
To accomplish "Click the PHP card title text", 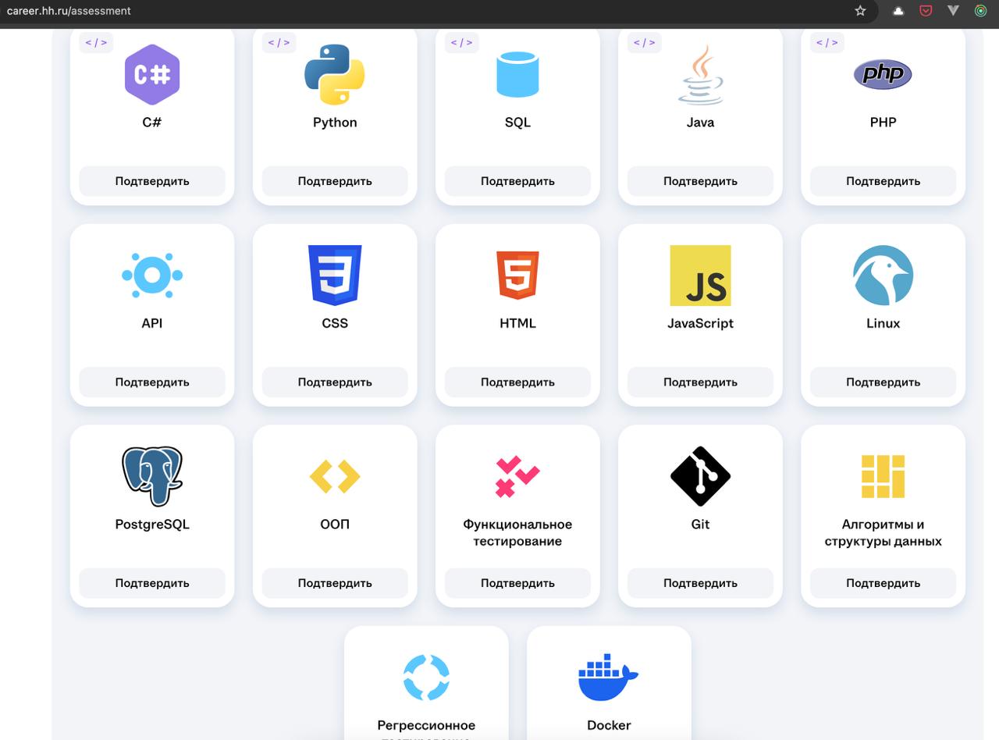I will [x=883, y=123].
